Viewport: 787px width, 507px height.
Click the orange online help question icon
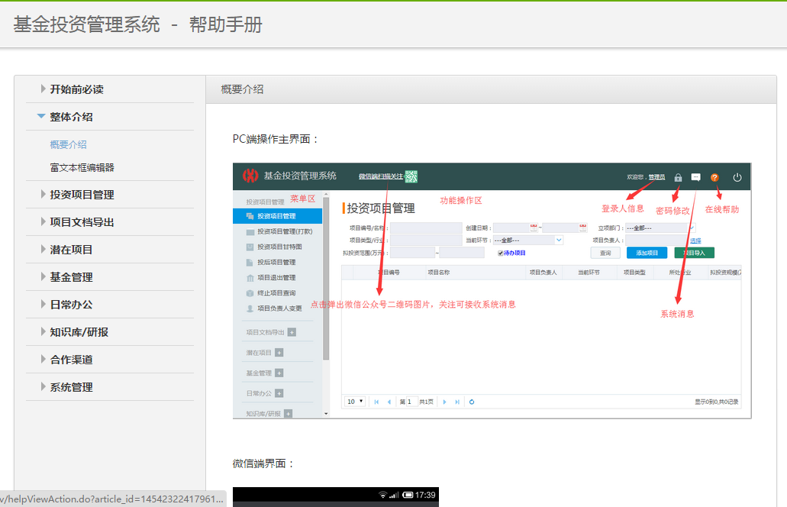pos(714,177)
